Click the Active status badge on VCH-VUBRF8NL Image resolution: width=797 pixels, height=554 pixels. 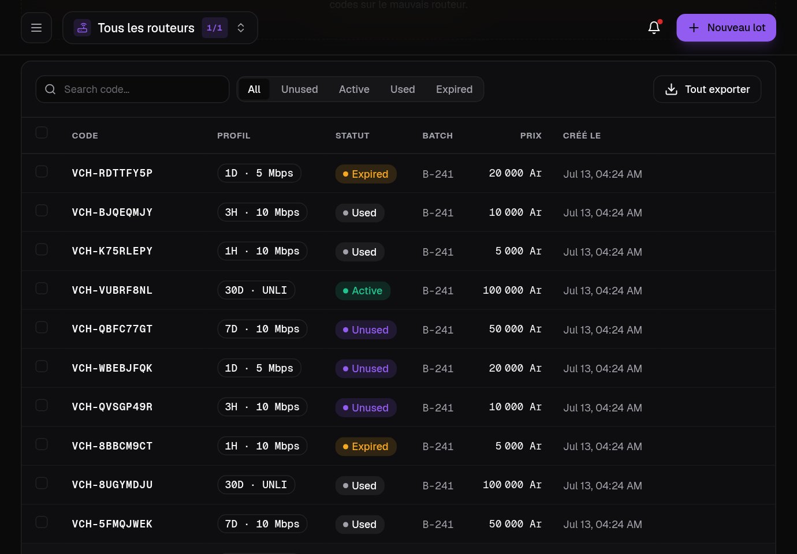pos(363,291)
